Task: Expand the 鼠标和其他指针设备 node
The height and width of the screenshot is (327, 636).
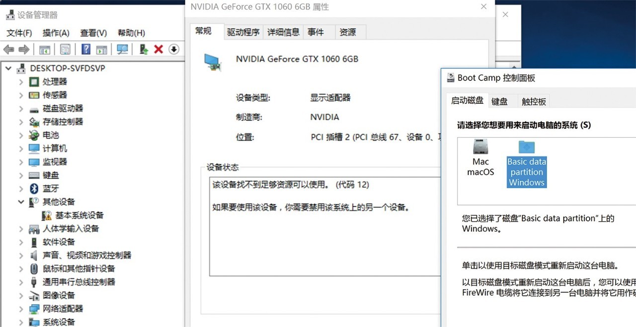Action: pos(21,269)
